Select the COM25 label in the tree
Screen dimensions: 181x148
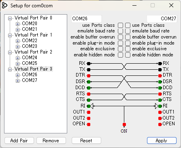(30, 63)
